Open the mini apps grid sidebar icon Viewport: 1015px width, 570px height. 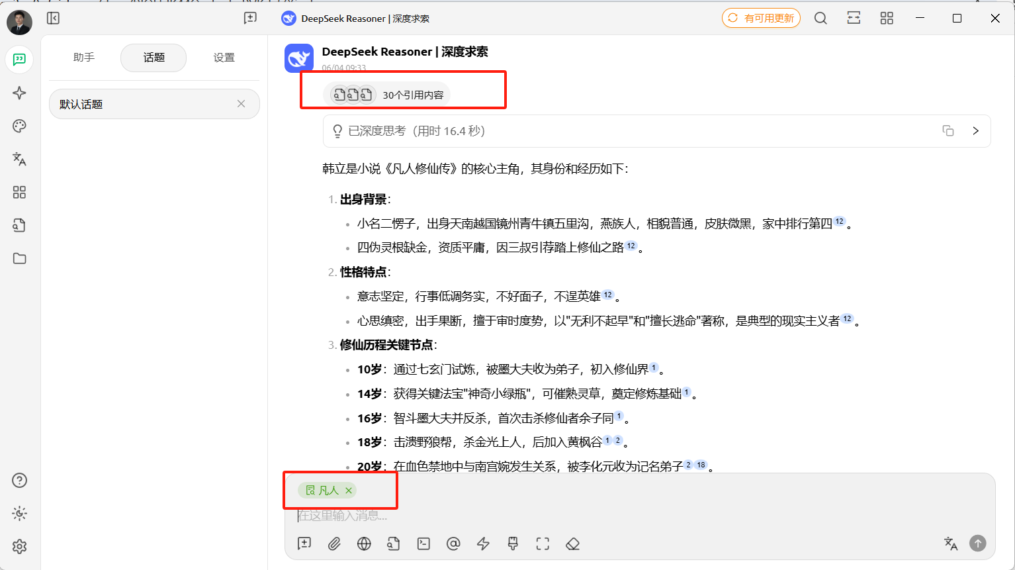(19, 192)
